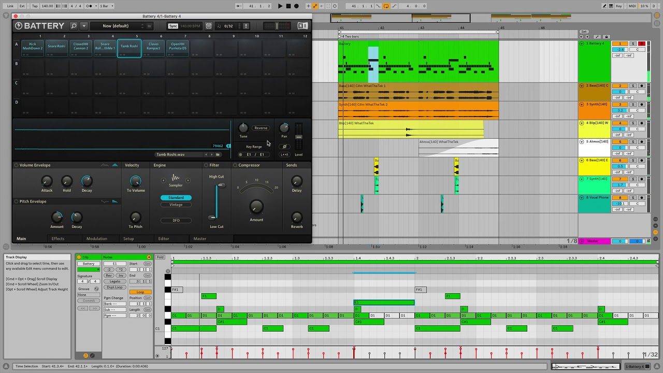Adjust the Level fader in Battery

[x=299, y=137]
